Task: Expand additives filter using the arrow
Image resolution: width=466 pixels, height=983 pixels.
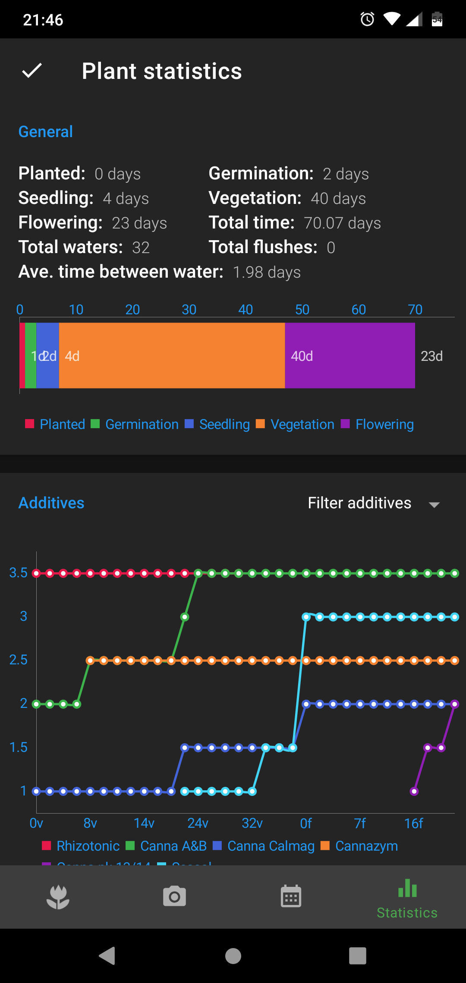Action: (x=434, y=504)
